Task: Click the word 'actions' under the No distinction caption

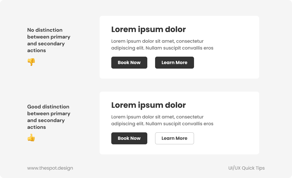Action: tap(36, 50)
